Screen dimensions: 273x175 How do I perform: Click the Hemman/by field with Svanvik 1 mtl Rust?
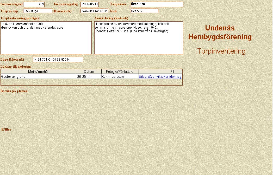tap(94, 11)
